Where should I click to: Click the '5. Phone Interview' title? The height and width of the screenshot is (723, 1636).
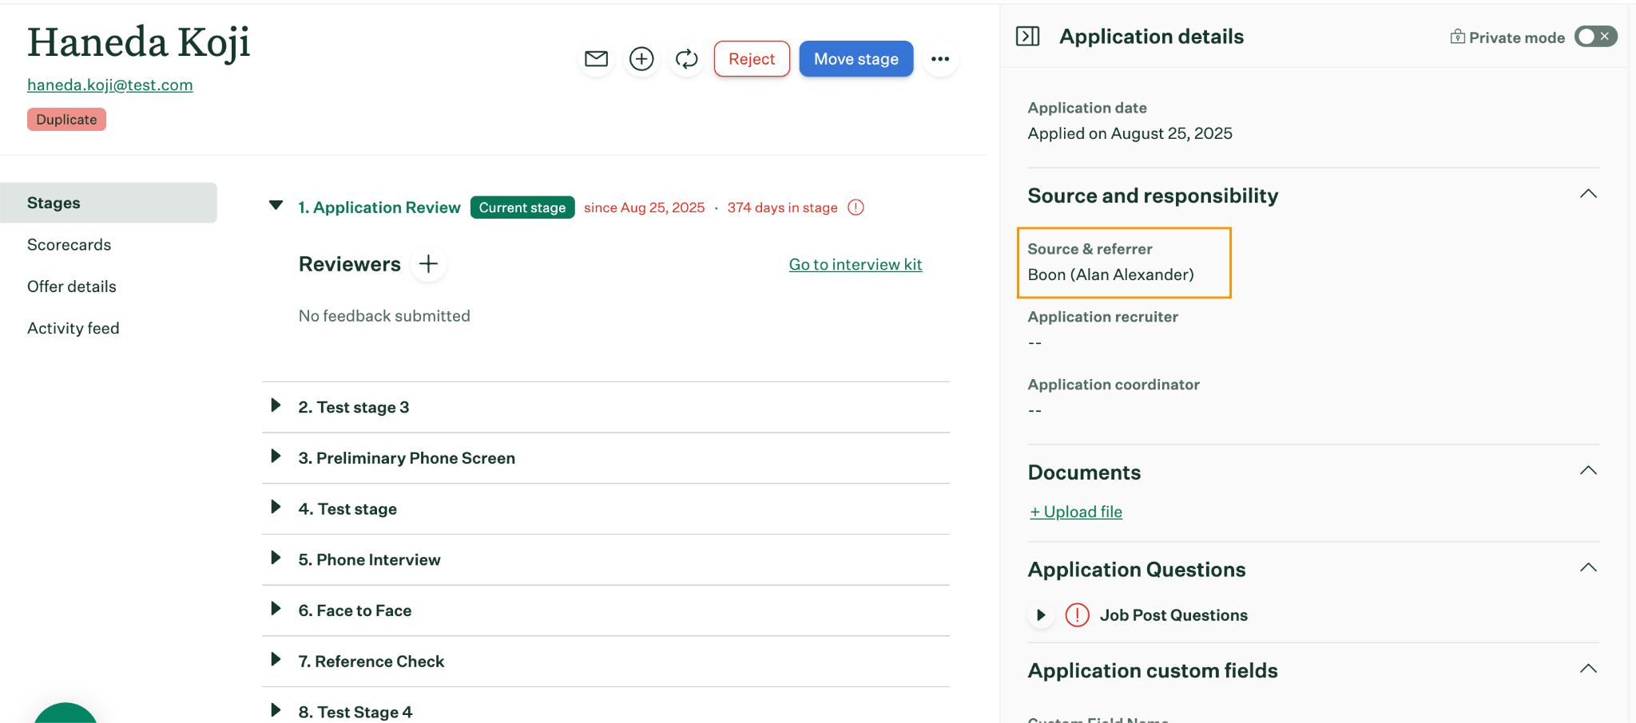pyautogui.click(x=369, y=559)
